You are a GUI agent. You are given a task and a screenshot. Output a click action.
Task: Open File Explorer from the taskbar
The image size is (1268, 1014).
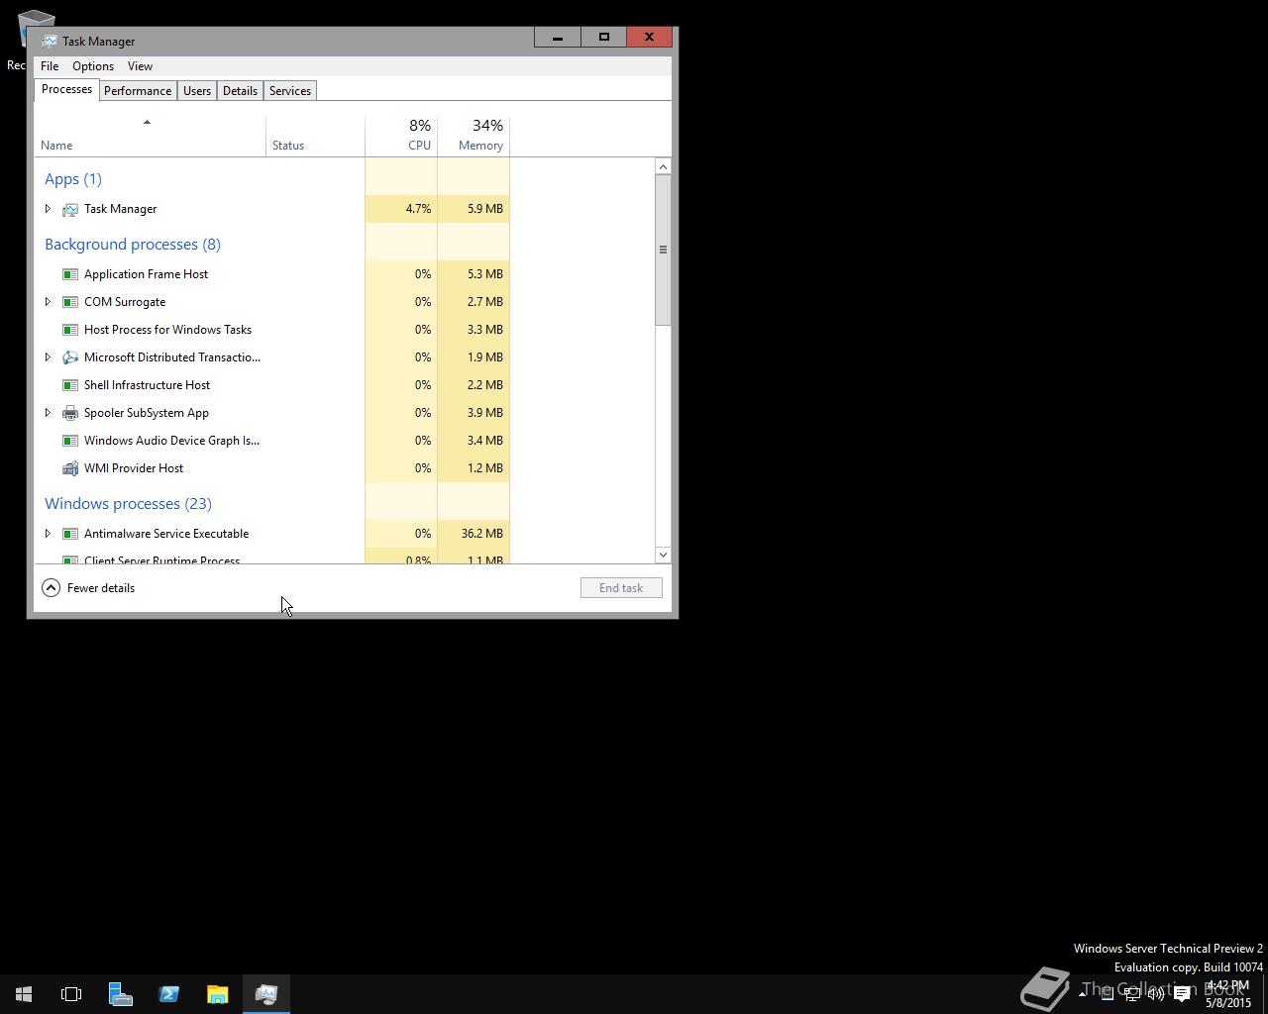(217, 994)
